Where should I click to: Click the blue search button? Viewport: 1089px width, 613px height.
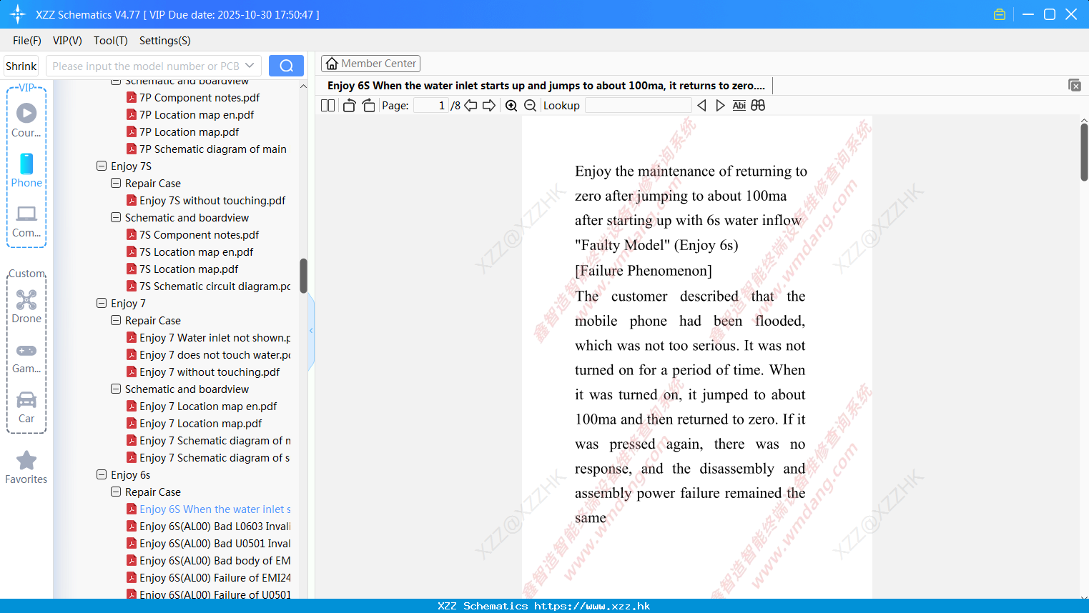[x=286, y=66]
